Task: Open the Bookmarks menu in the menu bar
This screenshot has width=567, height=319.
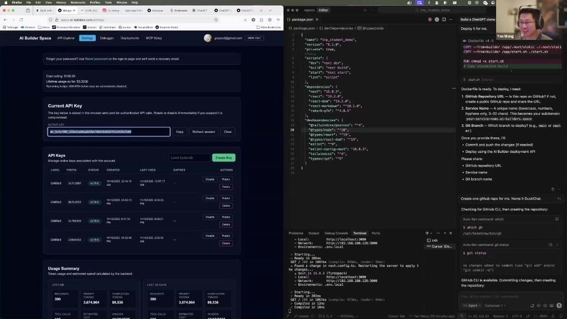Action: [78, 2]
